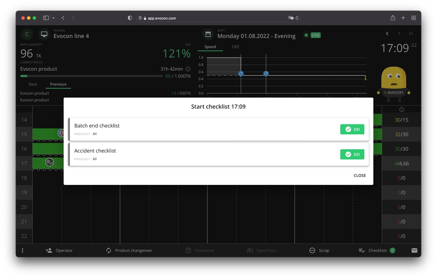This screenshot has height=278, width=437.
Task: Click the Evocon line 4 station name
Action: 71,36
